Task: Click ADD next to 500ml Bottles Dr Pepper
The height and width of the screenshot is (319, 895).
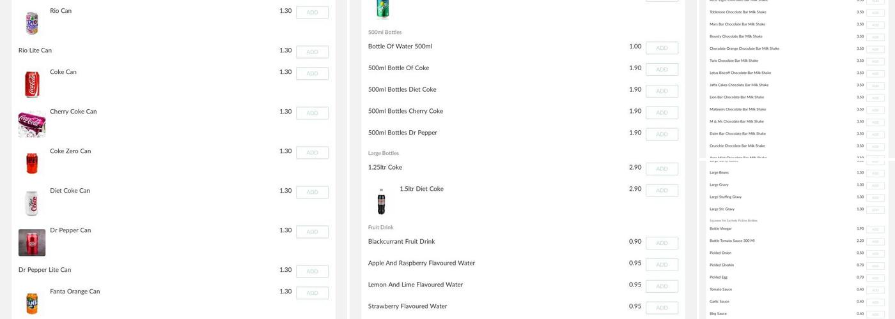Action: [x=662, y=135]
